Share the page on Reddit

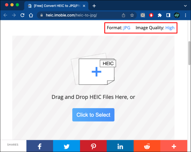[147, 146]
